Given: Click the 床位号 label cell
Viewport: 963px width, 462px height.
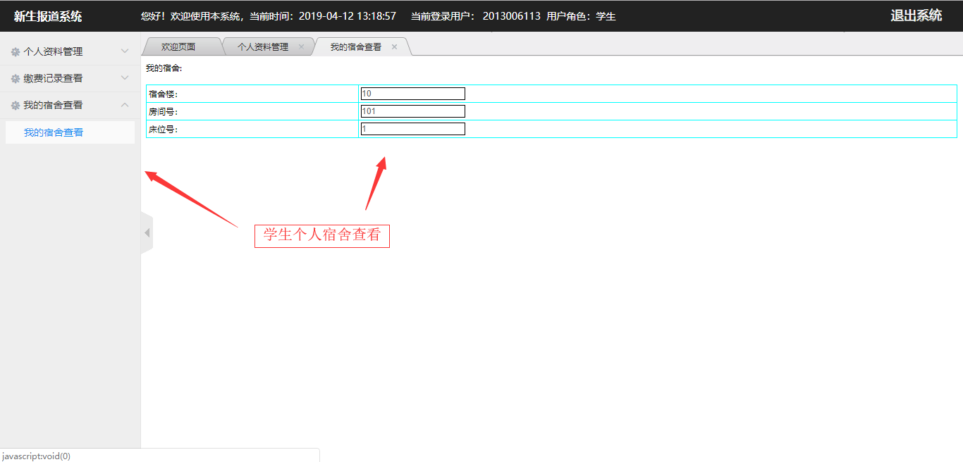Looking at the screenshot, I should pos(252,129).
